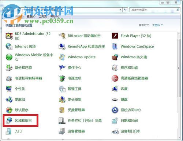Open the 工具(T) menu

[43, 16]
